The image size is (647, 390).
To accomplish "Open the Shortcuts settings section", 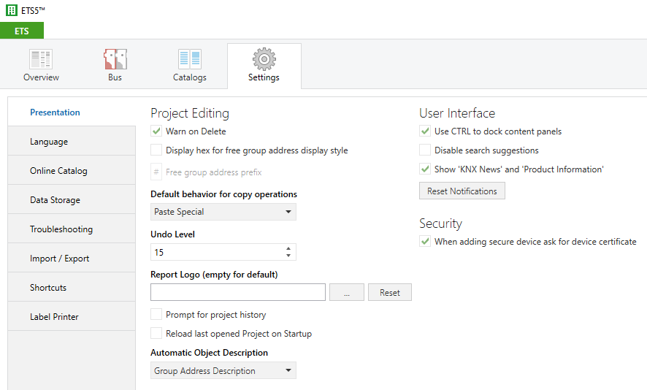I will pyautogui.click(x=72, y=288).
